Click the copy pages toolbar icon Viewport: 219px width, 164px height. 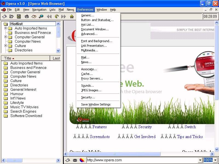click(x=34, y=16)
